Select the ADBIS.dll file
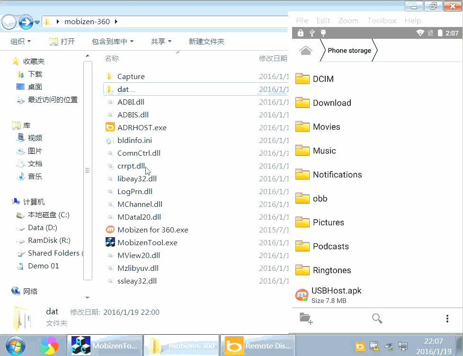Screen dimensions: 463x356 (133, 115)
